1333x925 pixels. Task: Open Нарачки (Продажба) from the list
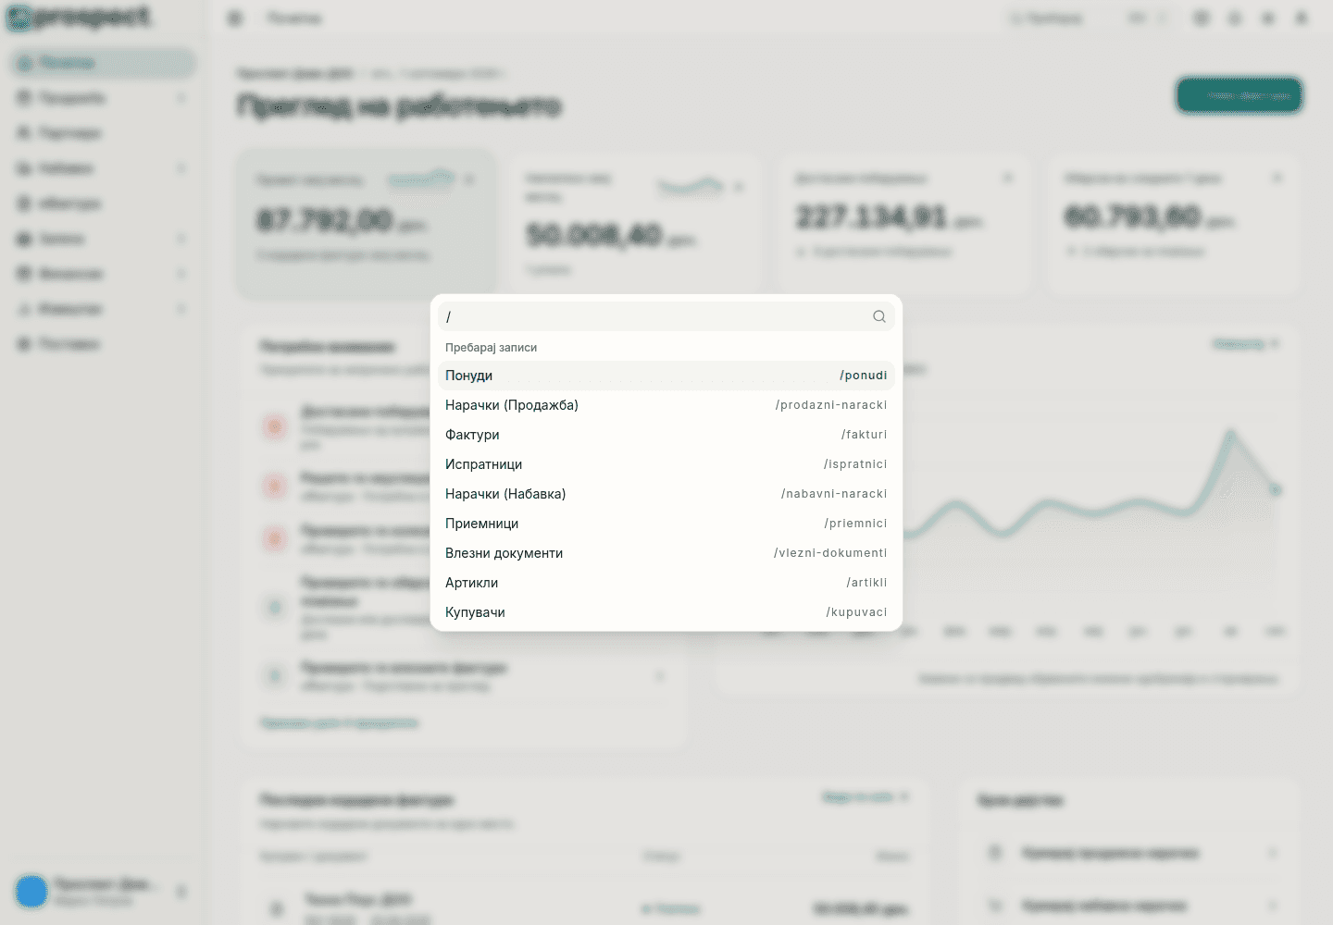coord(666,405)
